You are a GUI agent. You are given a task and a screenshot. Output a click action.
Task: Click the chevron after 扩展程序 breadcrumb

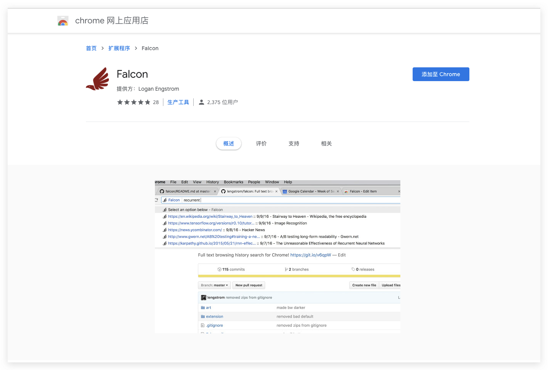[136, 48]
